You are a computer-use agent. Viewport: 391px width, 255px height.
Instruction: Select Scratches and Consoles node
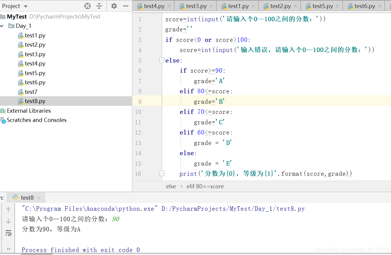37,120
